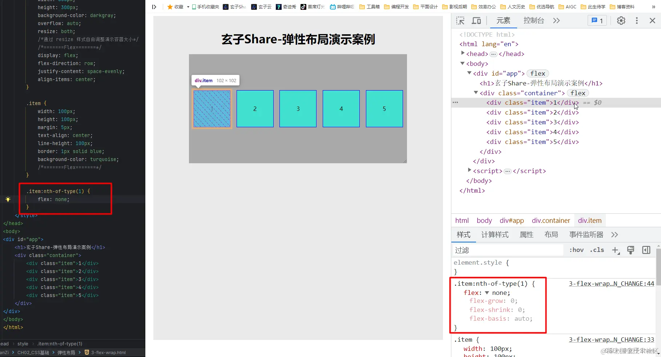Open the 收藏 bookmarks dropdown arrow
Viewport: 661px width, 357px height.
(x=188, y=7)
